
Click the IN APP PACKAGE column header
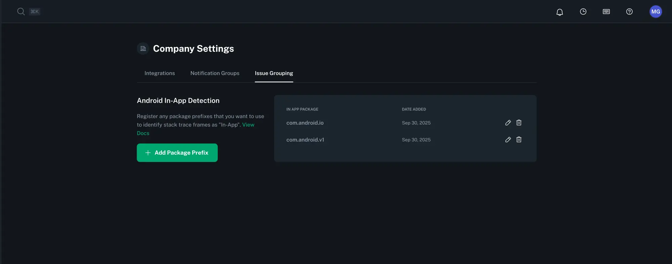(302, 109)
